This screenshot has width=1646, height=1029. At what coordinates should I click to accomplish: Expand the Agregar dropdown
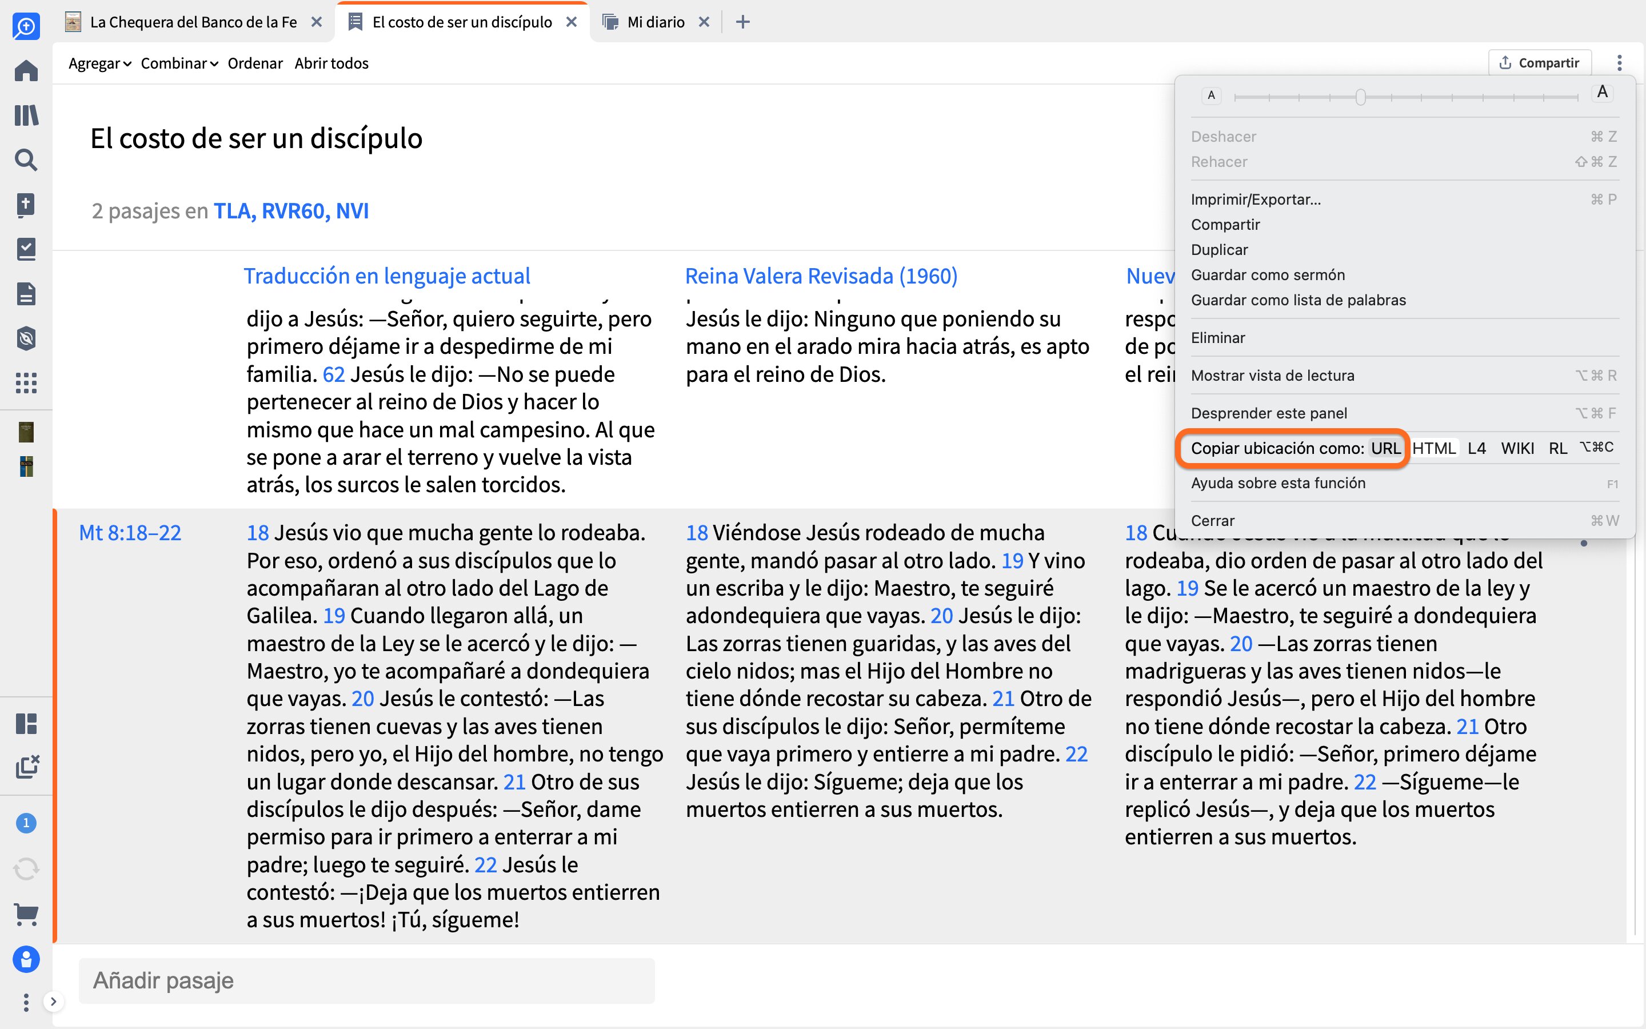point(100,63)
